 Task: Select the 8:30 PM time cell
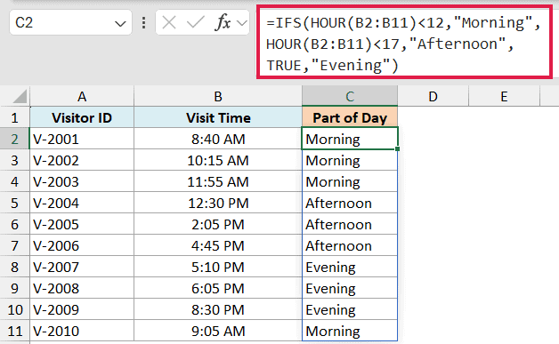[218, 309]
